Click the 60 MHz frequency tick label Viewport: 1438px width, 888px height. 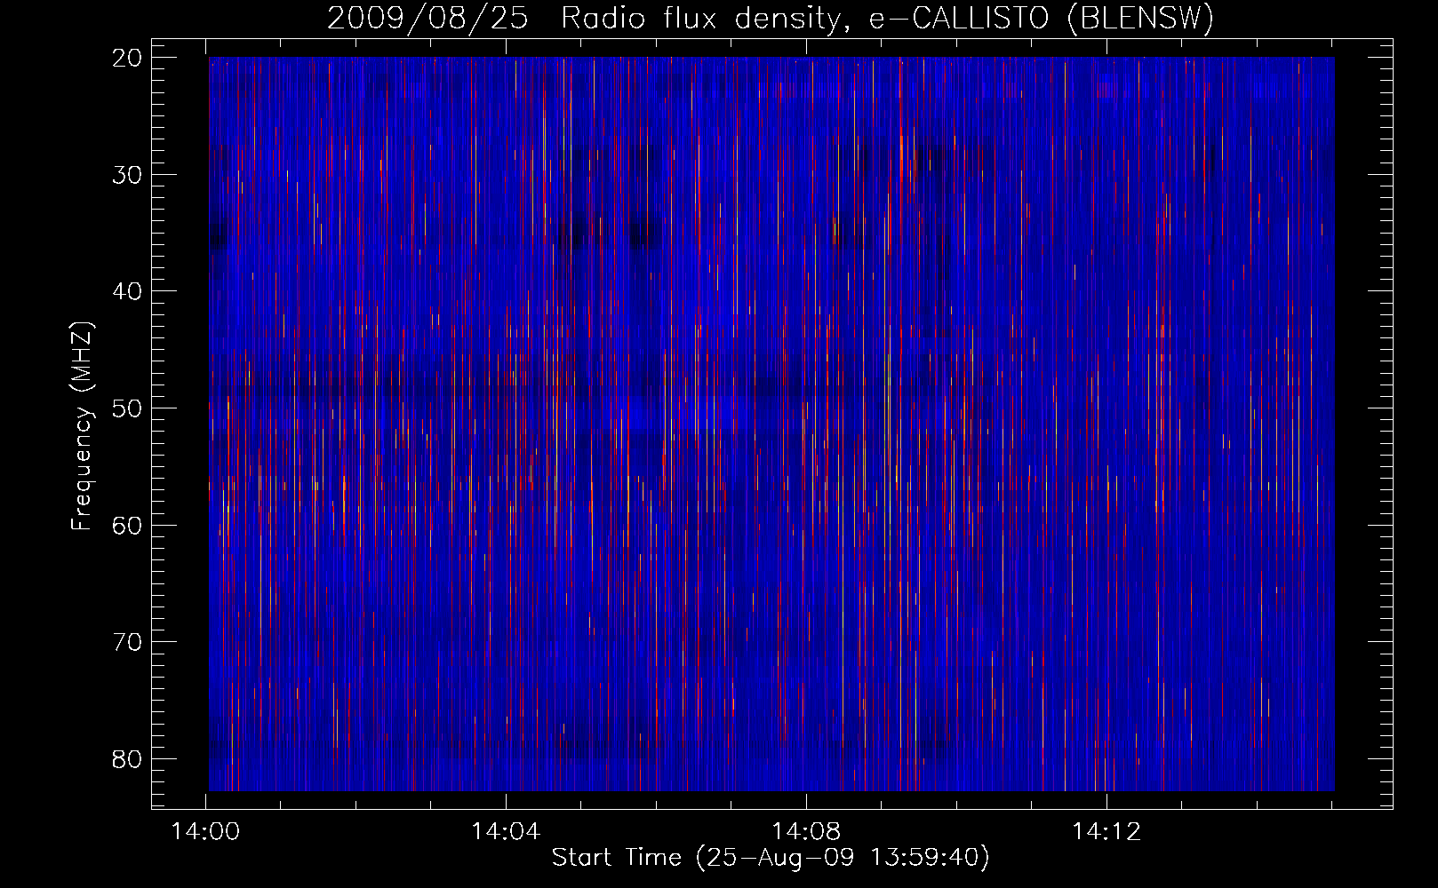pos(127,526)
